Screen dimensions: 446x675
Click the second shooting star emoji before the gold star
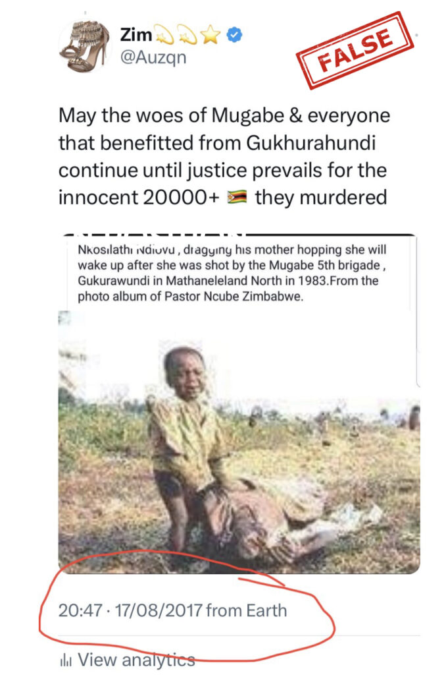coord(187,35)
